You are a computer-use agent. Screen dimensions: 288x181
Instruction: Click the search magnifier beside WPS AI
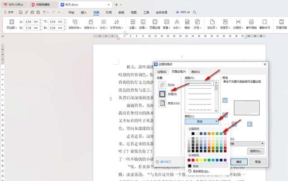coord(195,12)
